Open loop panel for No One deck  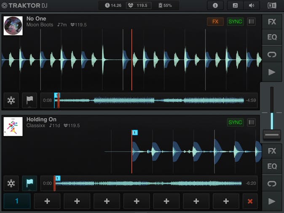point(272,54)
